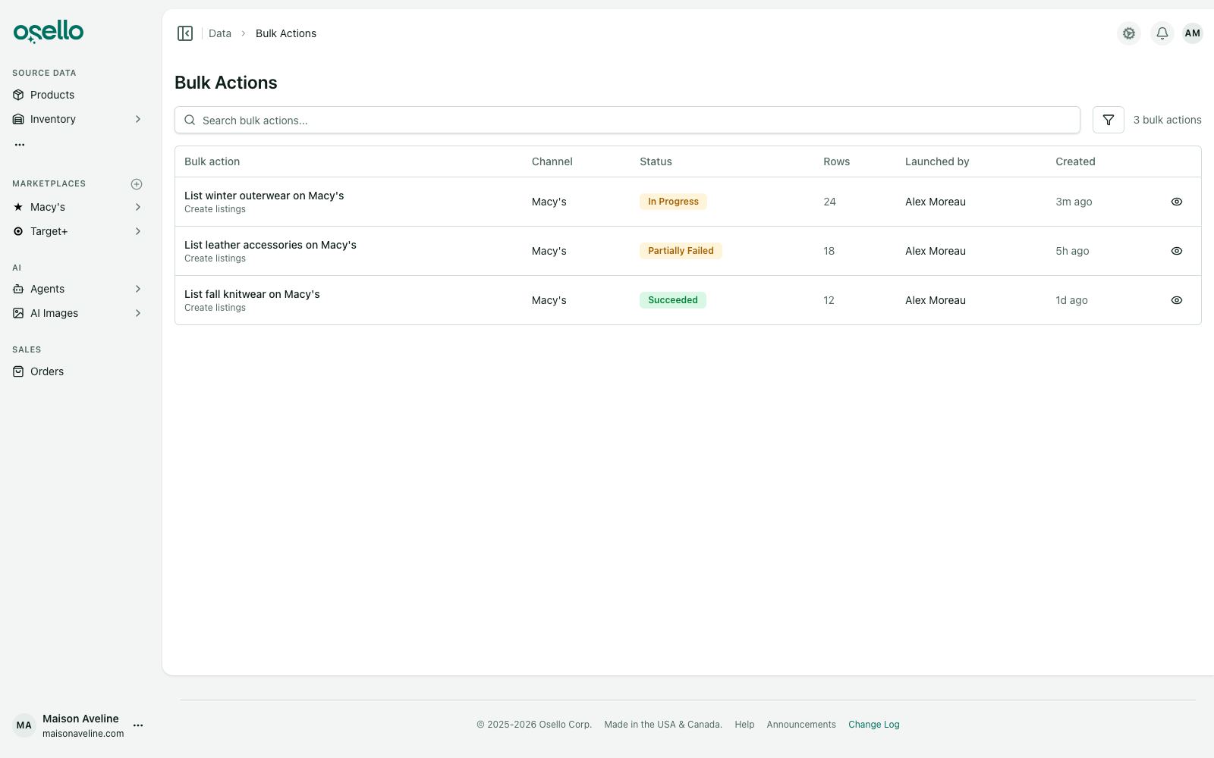The width and height of the screenshot is (1214, 758).
Task: Open more source data ellipsis
Action: (20, 144)
